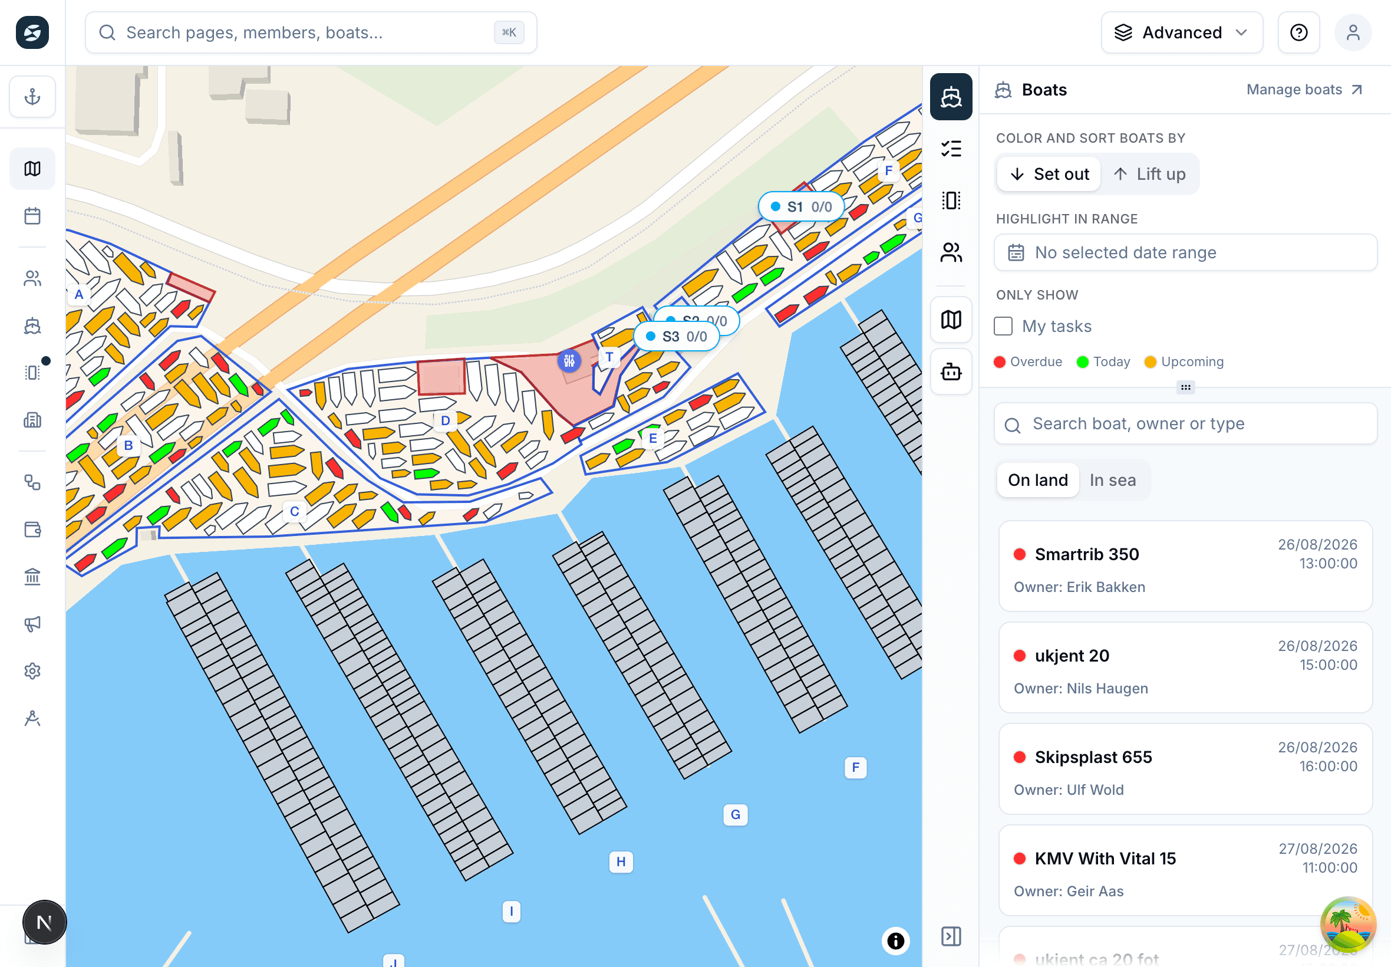
Task: Open the calendar icon in the left sidebar
Action: click(x=32, y=216)
